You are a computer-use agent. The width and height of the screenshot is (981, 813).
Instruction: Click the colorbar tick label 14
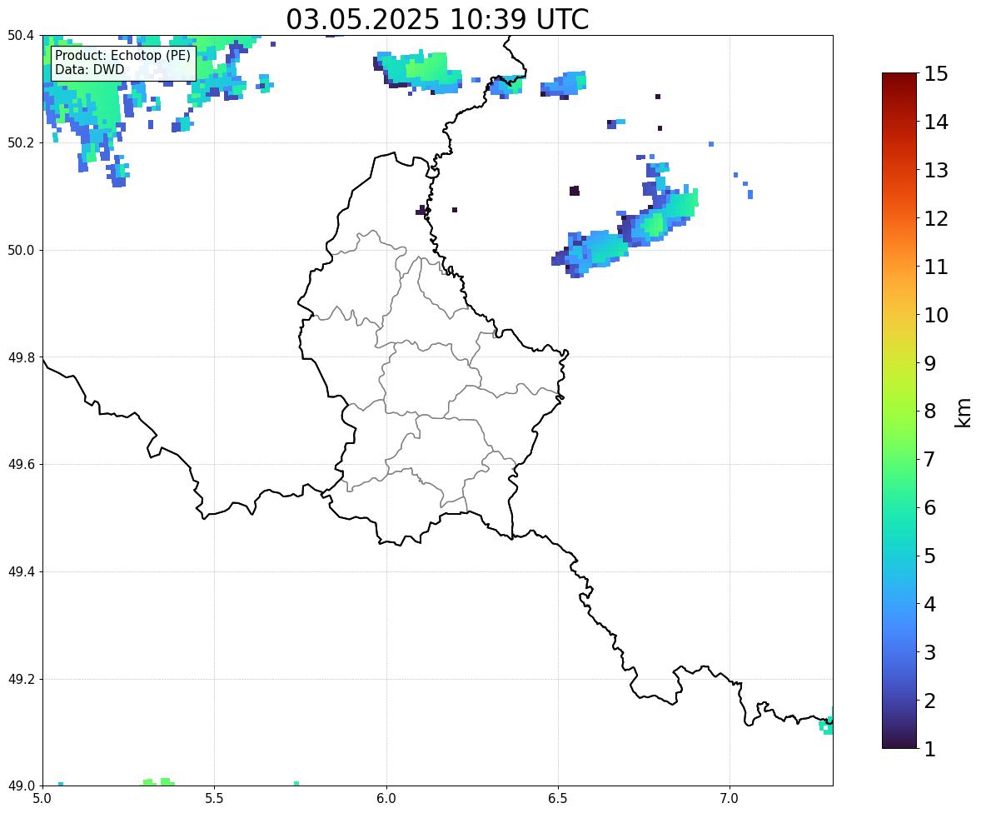coord(936,122)
